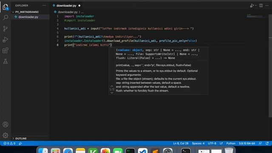Show next signature in the hint popup
This screenshot has height=153, width=272.
tap(112, 93)
